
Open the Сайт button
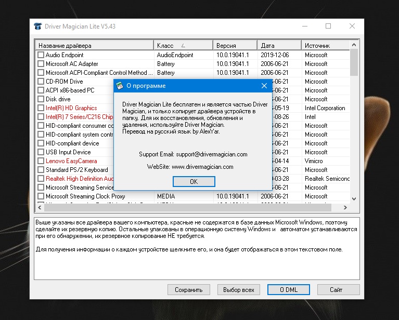339,290
